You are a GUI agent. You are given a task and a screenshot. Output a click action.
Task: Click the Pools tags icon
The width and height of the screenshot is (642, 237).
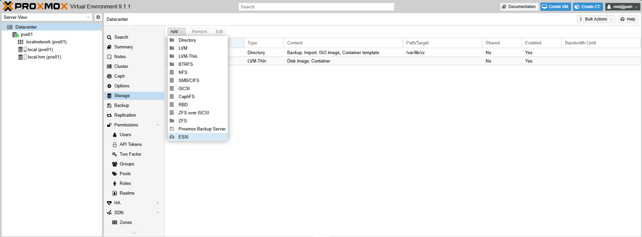pos(115,174)
